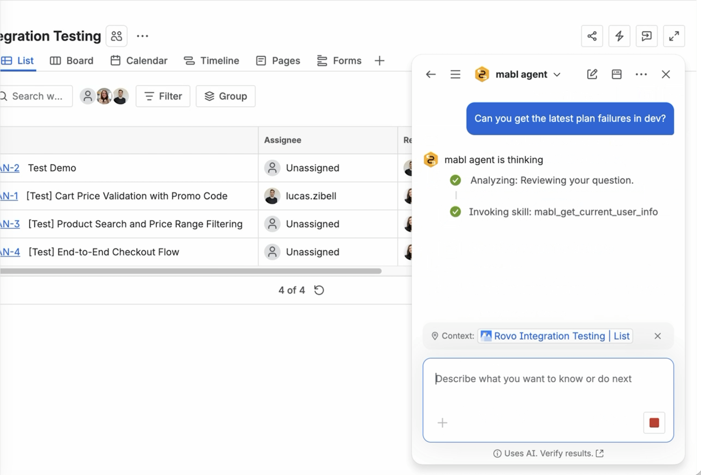Click the Test Demo issue title
Screen dimensions: 701x475
52,168
